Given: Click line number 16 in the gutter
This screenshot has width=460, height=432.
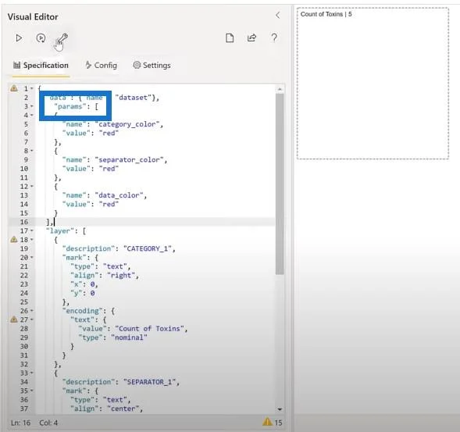Looking at the screenshot, I should click(x=24, y=222).
